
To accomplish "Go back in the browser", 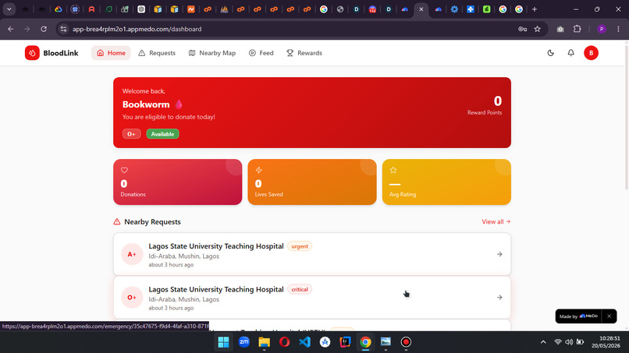I will (11, 29).
